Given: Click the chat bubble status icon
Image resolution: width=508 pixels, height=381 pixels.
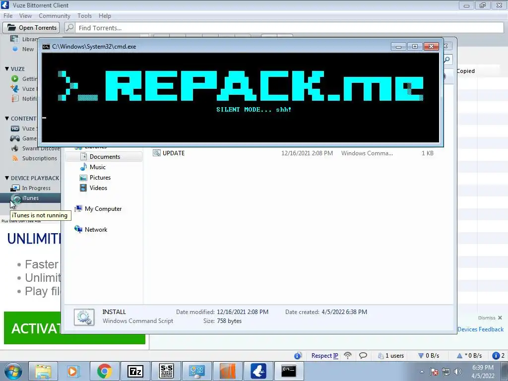Looking at the screenshot, I should (x=363, y=355).
